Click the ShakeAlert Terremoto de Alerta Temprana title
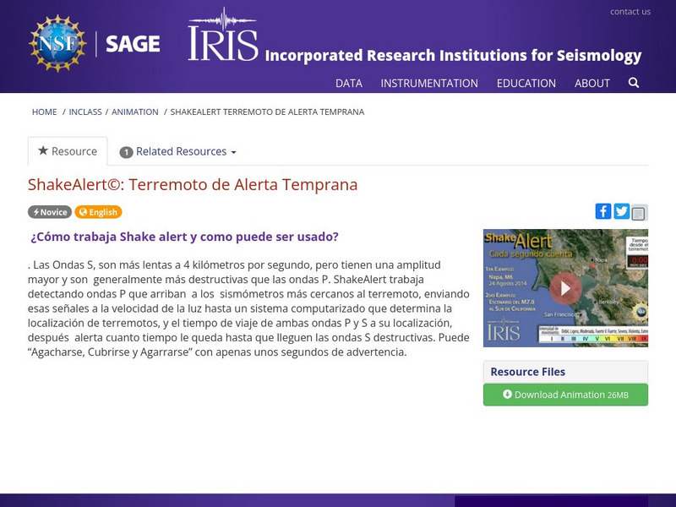This screenshot has width=676, height=507. (x=193, y=184)
